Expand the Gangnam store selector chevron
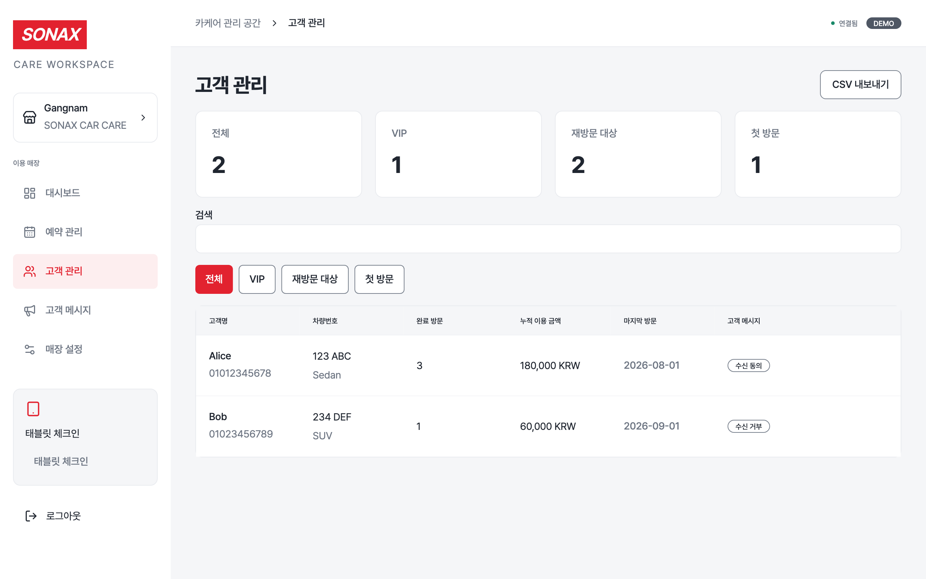 [x=143, y=118]
